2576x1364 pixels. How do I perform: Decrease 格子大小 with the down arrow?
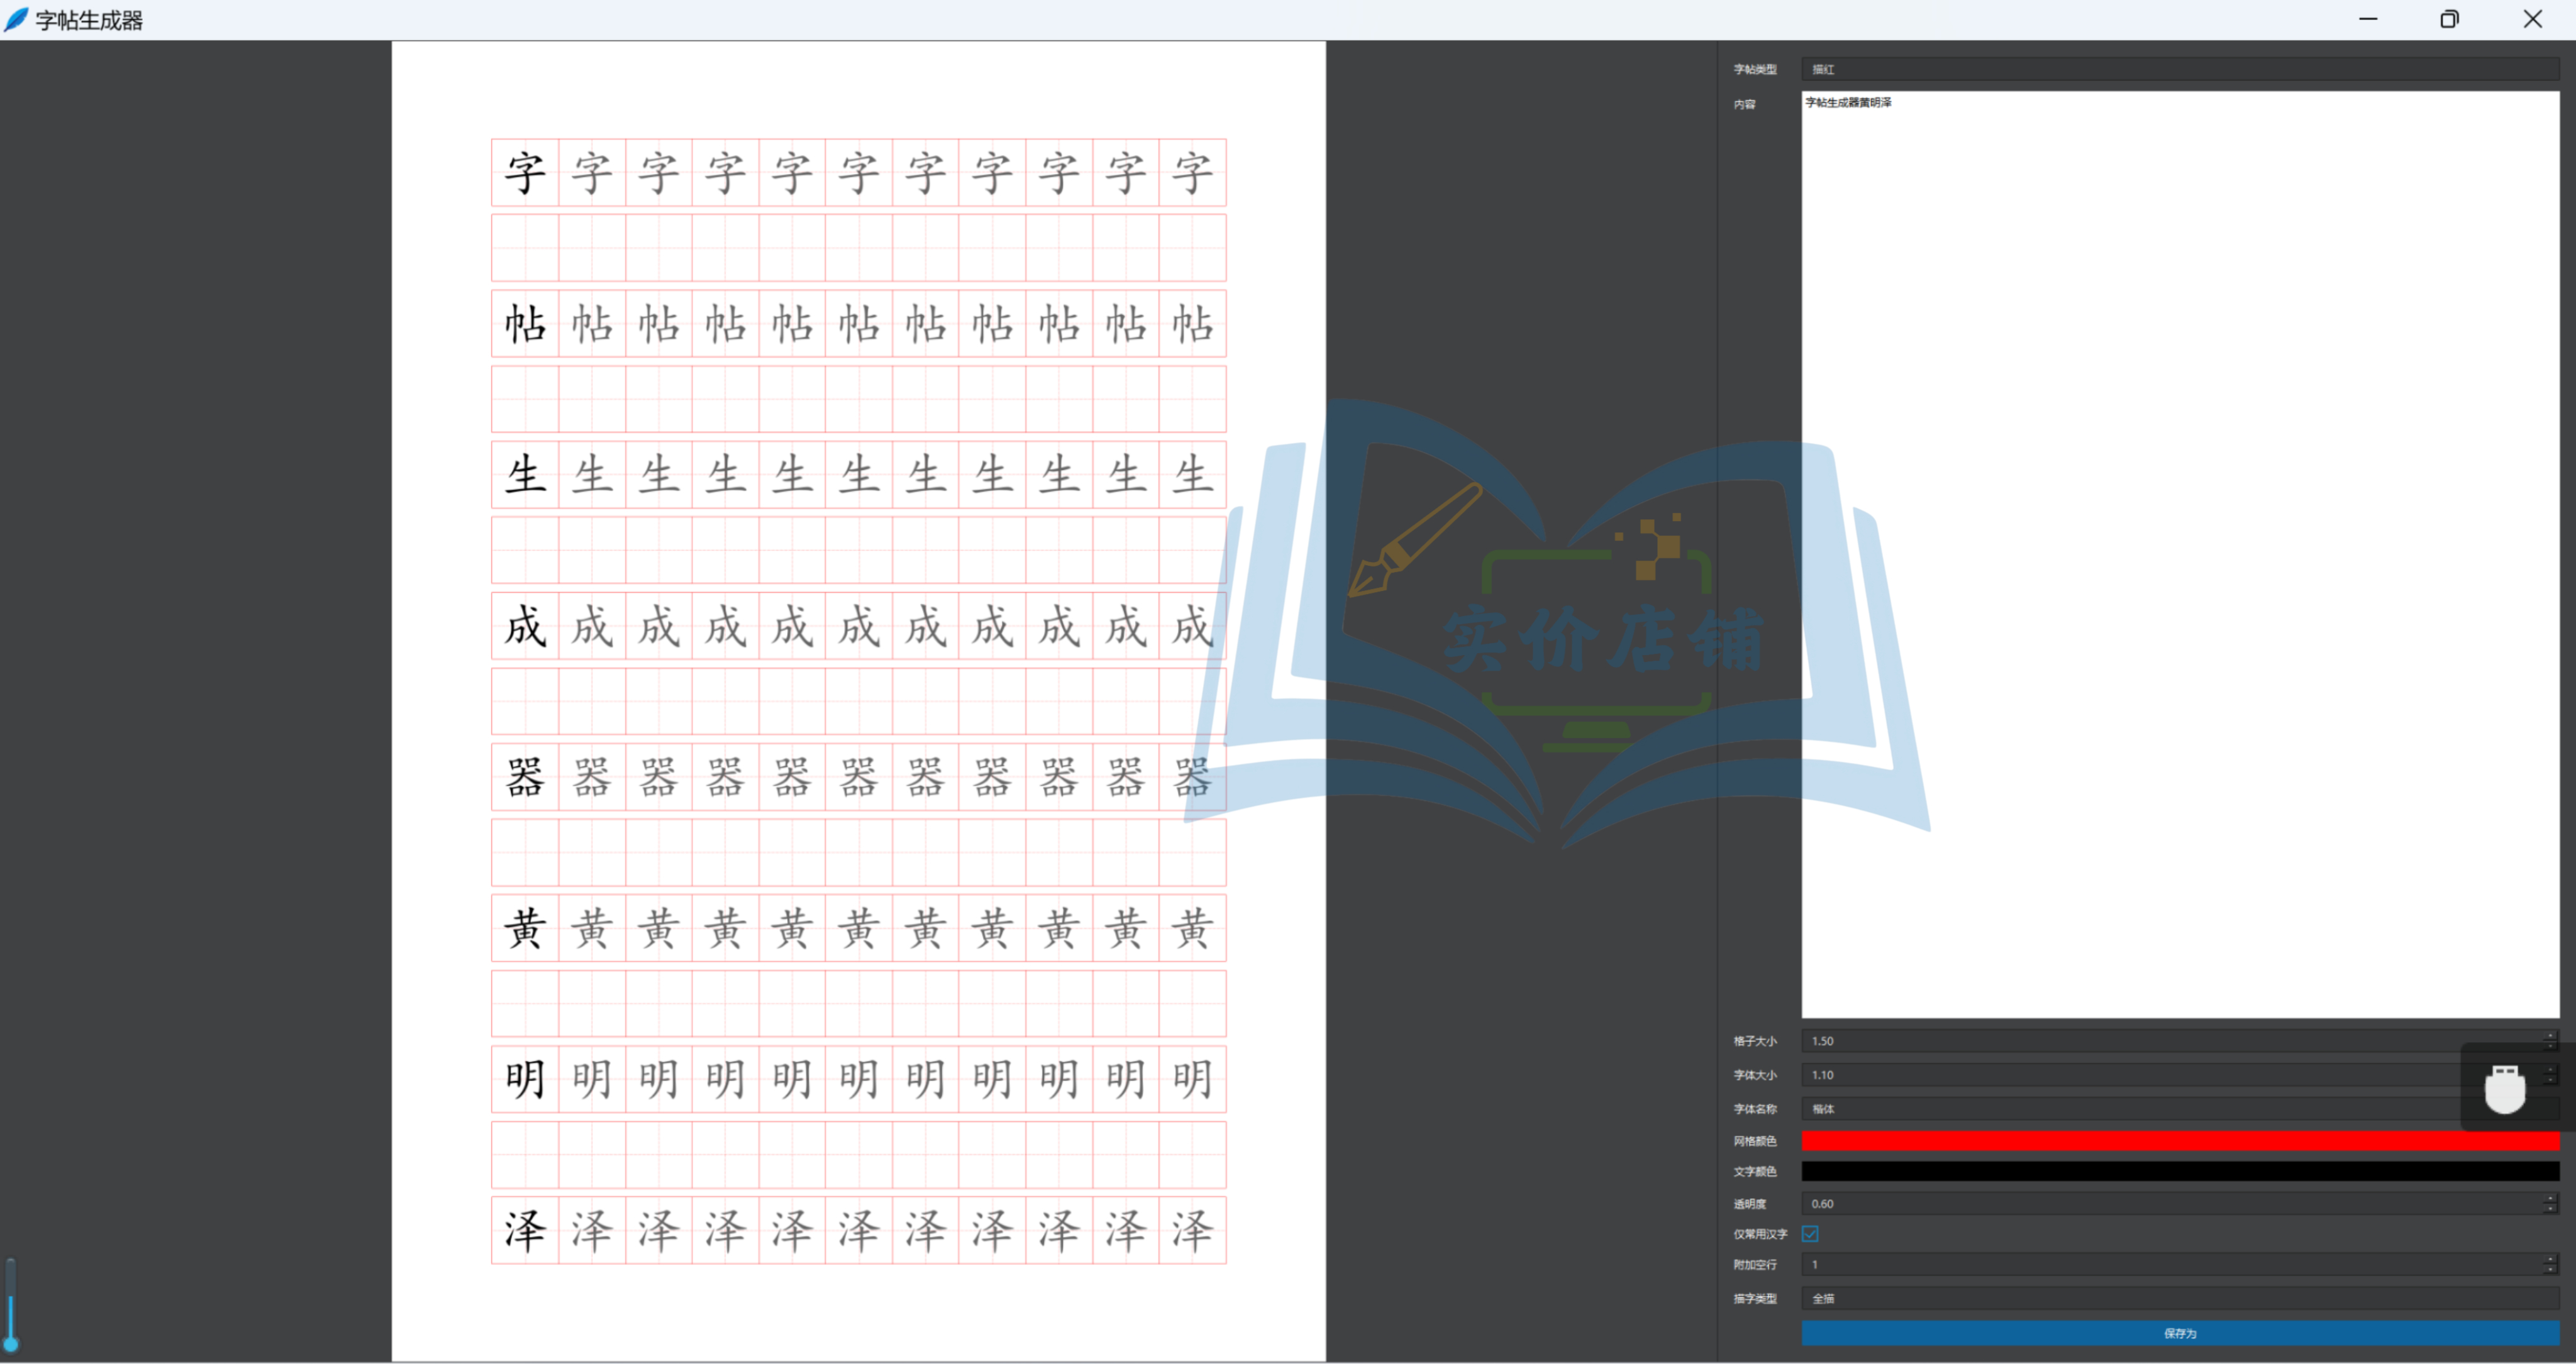pos(2550,1046)
